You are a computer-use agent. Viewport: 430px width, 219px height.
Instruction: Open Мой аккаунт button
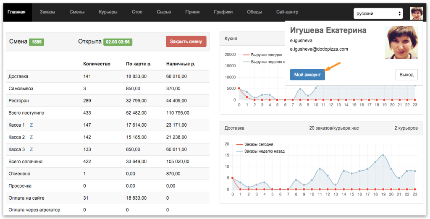pos(307,75)
